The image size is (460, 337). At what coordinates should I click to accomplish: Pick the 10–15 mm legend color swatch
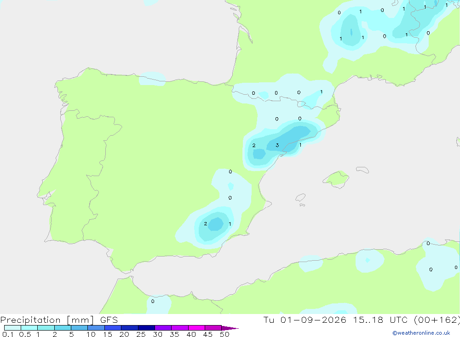pyautogui.click(x=96, y=328)
